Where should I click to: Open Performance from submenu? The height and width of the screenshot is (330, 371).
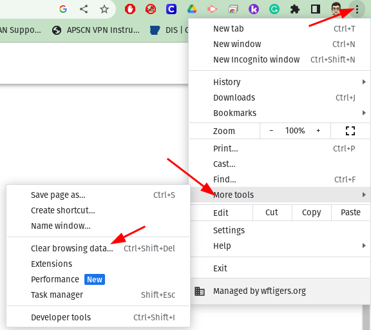tap(98, 280)
